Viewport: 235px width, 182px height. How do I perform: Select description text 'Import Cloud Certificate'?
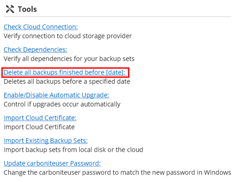coord(39,127)
